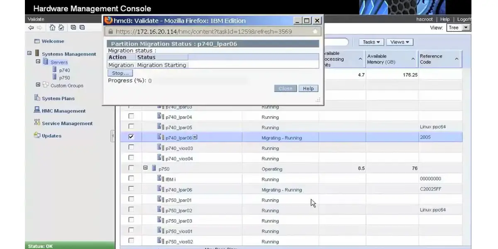Open the System Plans navigation item
498x249 pixels.
click(x=58, y=98)
